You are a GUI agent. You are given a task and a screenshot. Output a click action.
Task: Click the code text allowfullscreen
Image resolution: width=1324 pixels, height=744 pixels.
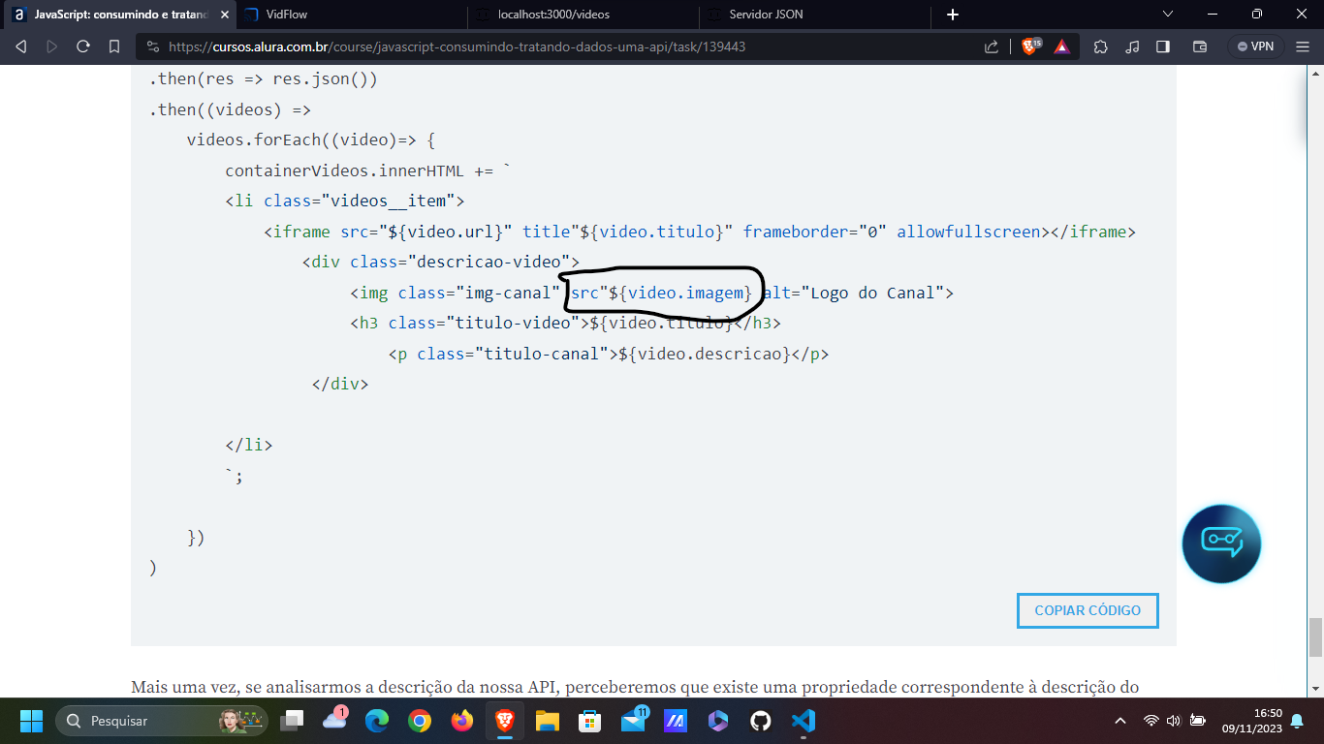[x=968, y=232]
